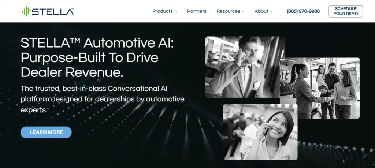
Task: Expand the About dropdown chevron
Action: [x=271, y=11]
